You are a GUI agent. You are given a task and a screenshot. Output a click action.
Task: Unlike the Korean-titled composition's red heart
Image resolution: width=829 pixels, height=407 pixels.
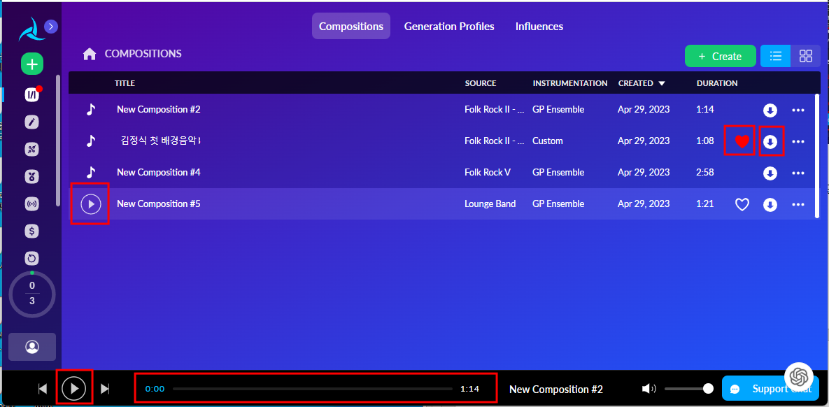(x=742, y=141)
